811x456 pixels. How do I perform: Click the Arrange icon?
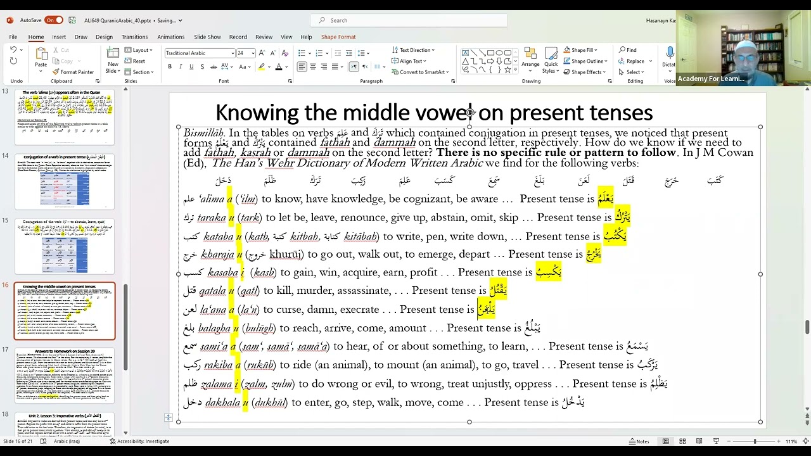(530, 58)
